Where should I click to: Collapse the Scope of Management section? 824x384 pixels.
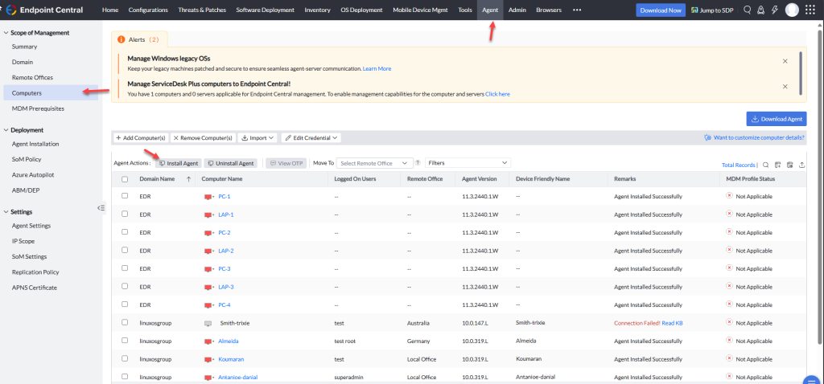6,32
